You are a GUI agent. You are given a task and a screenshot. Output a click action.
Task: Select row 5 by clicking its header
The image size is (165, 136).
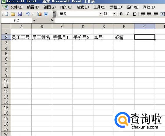(6, 54)
